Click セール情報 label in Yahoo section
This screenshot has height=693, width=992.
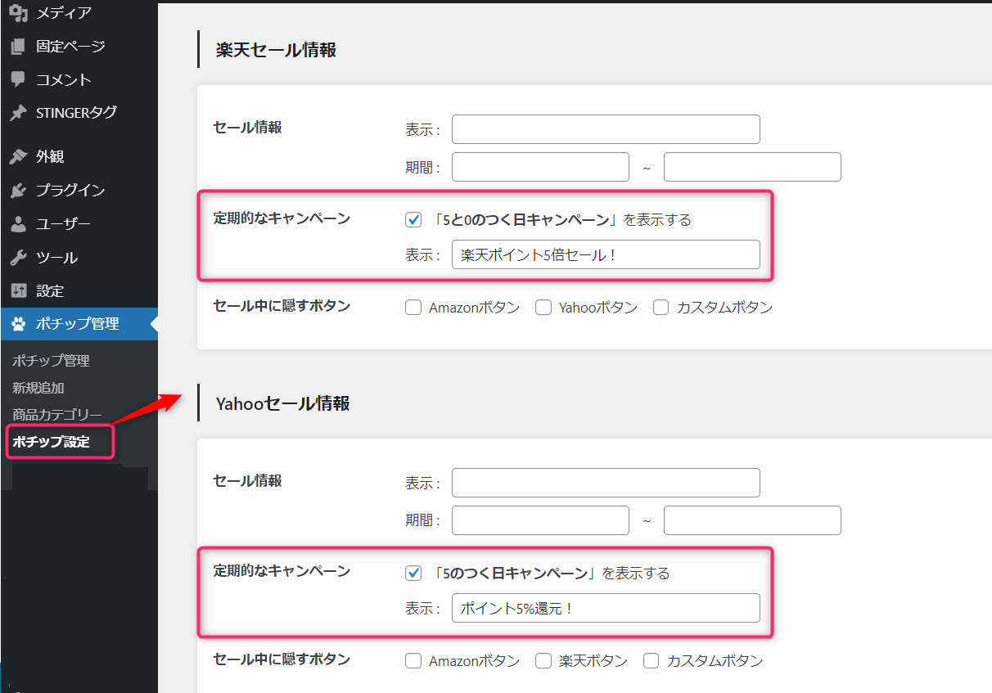[x=247, y=480]
